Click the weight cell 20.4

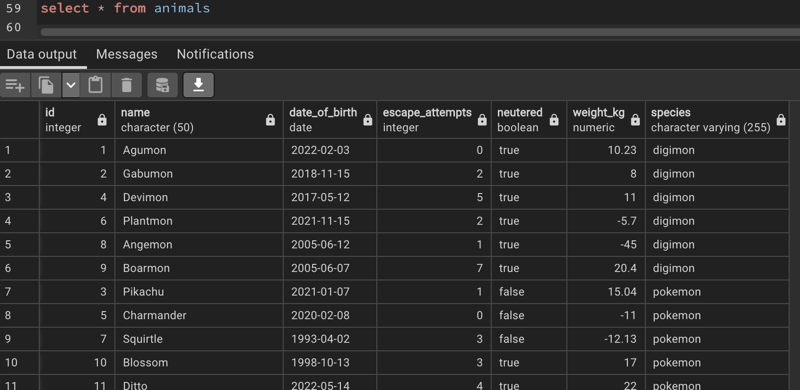pyautogui.click(x=606, y=268)
